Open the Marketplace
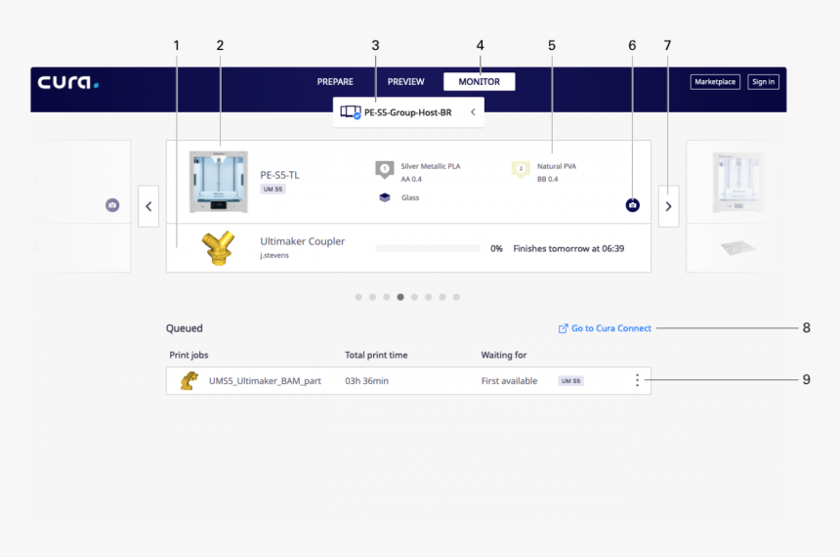Viewport: 840px width, 557px height. coord(715,81)
